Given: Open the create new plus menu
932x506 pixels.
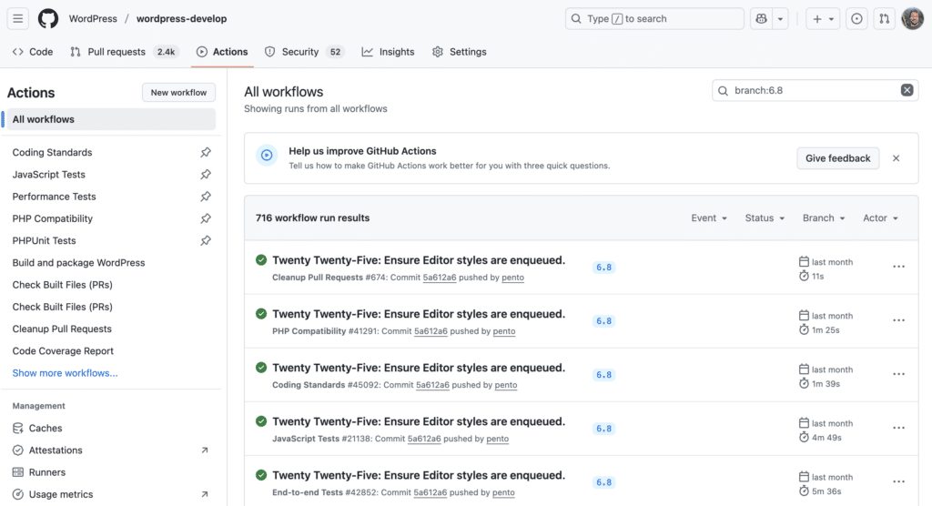Looking at the screenshot, I should pos(823,18).
